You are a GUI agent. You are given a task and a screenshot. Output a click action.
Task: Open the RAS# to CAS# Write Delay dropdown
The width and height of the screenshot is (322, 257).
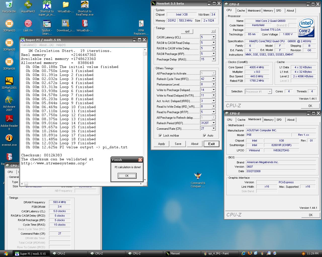pyautogui.click(x=214, y=48)
